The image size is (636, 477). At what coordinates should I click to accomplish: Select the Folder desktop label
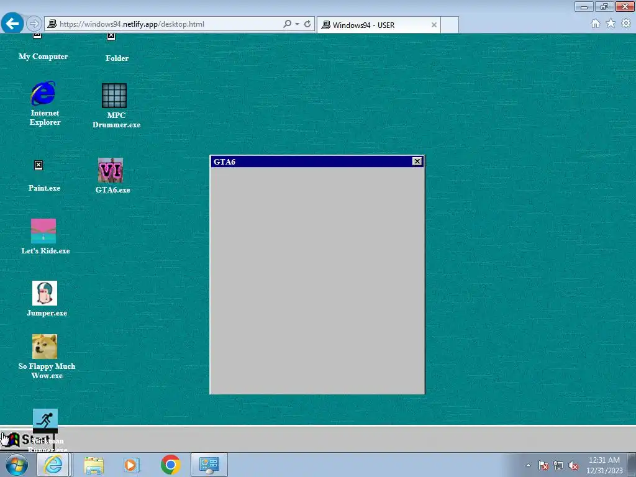click(117, 58)
